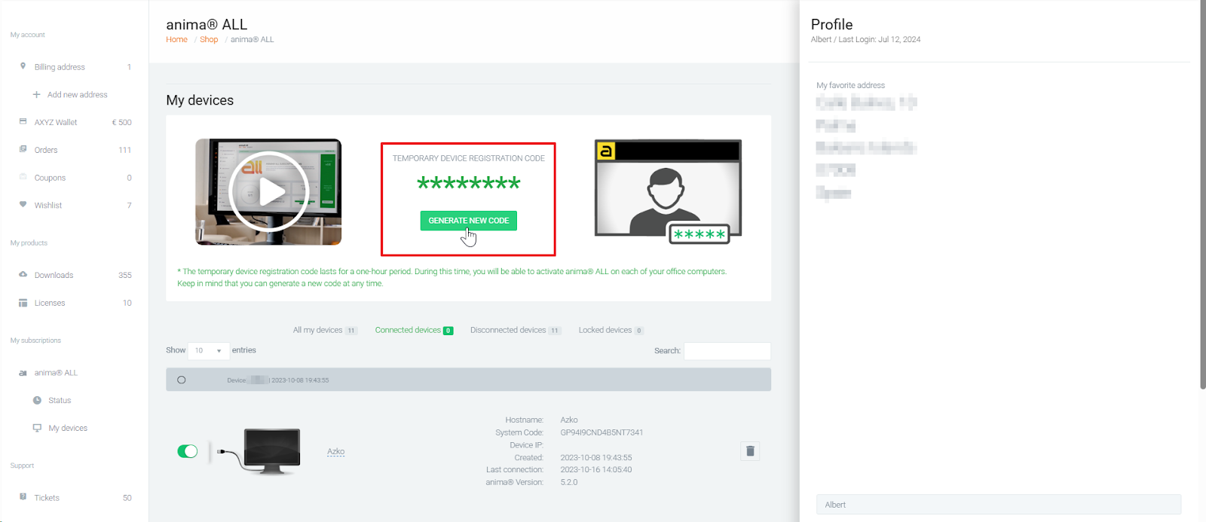The height and width of the screenshot is (522, 1206).
Task: Switch to Disconnected devices tab
Action: [508, 331]
